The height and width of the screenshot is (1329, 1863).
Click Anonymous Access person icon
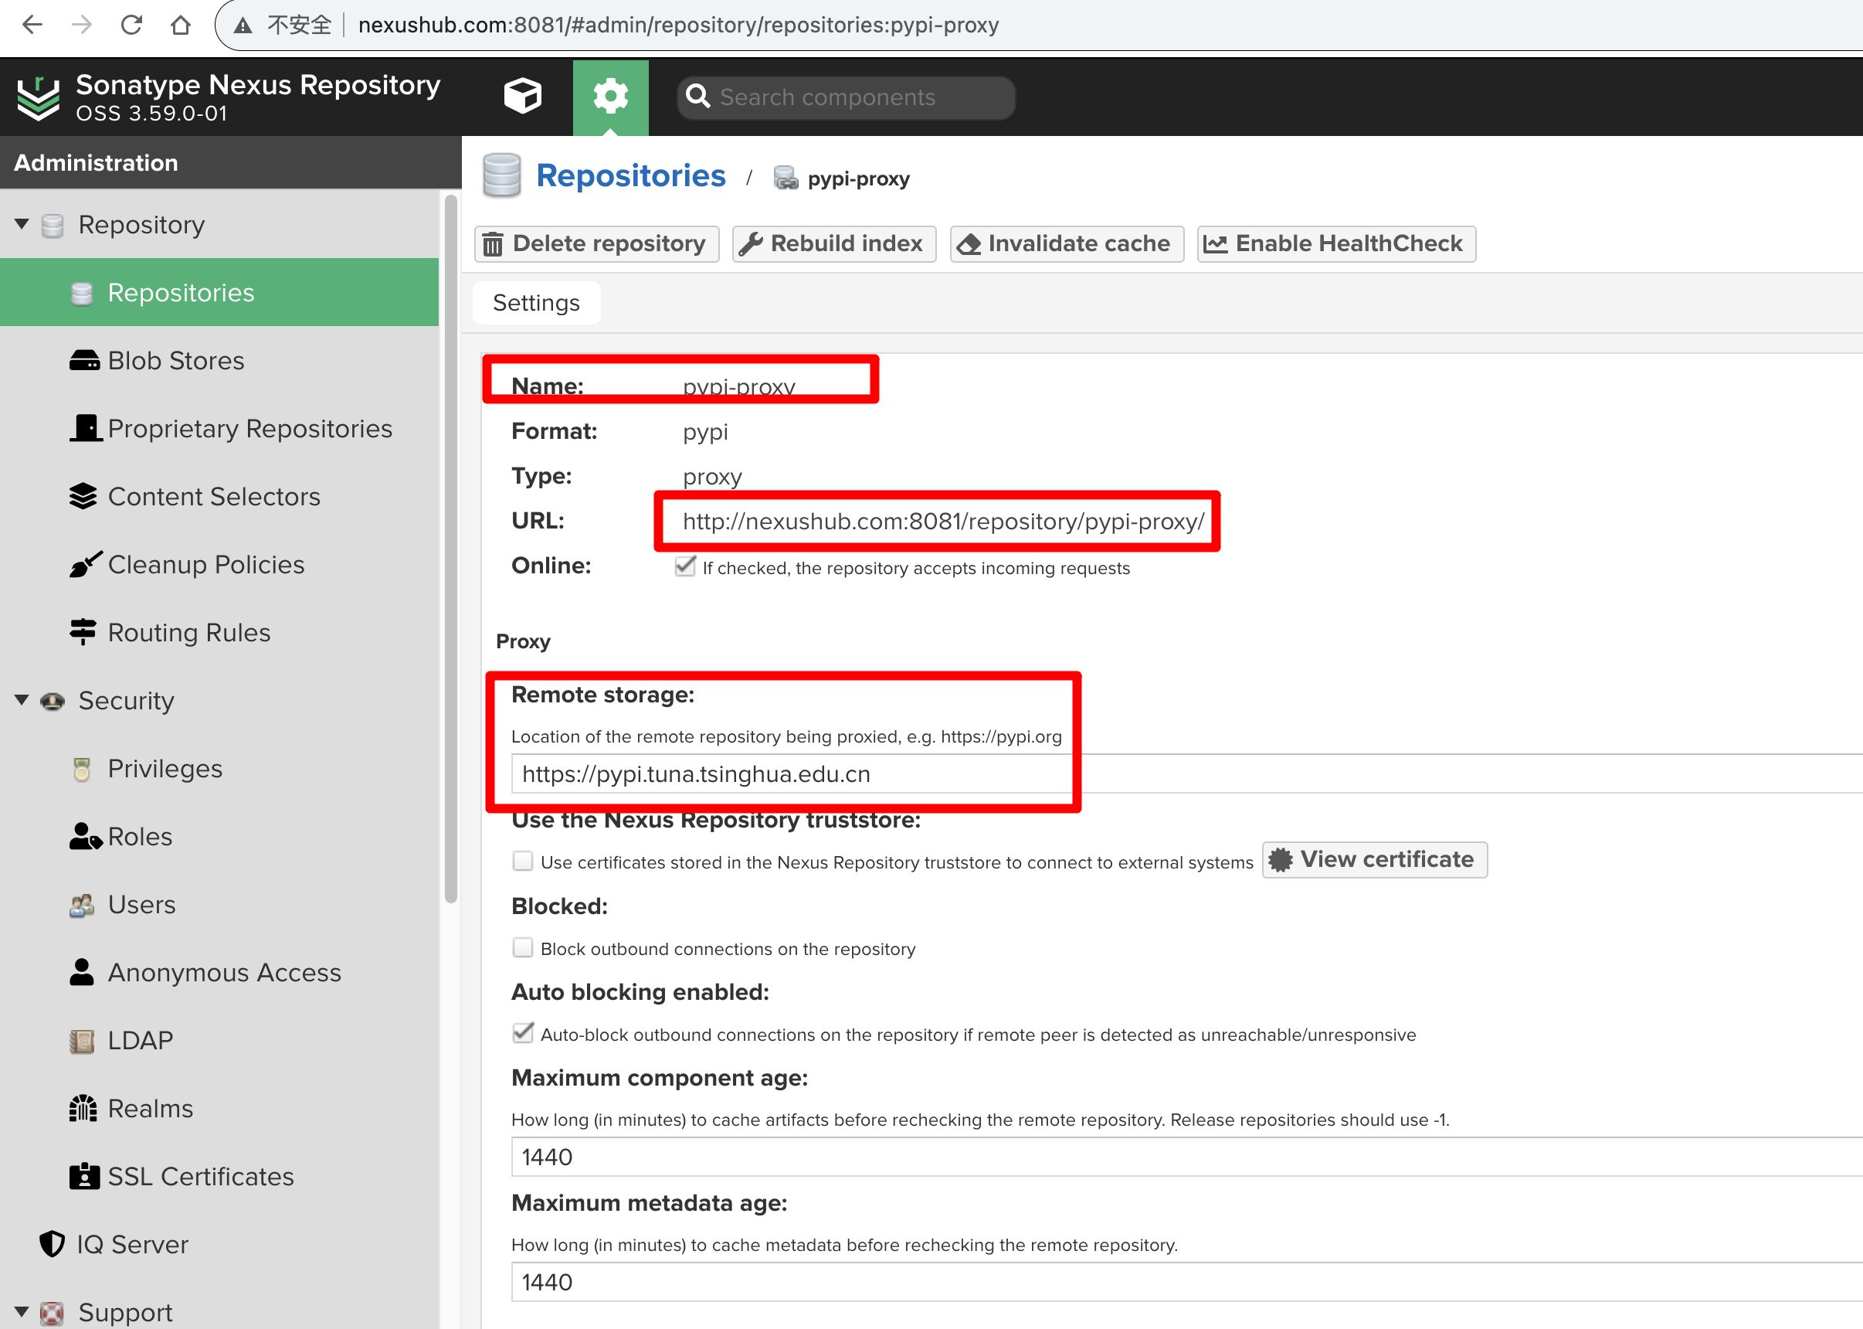coord(82,972)
